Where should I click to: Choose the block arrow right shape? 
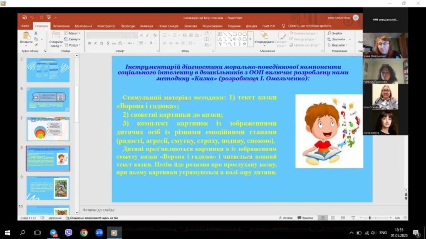(x=235, y=39)
